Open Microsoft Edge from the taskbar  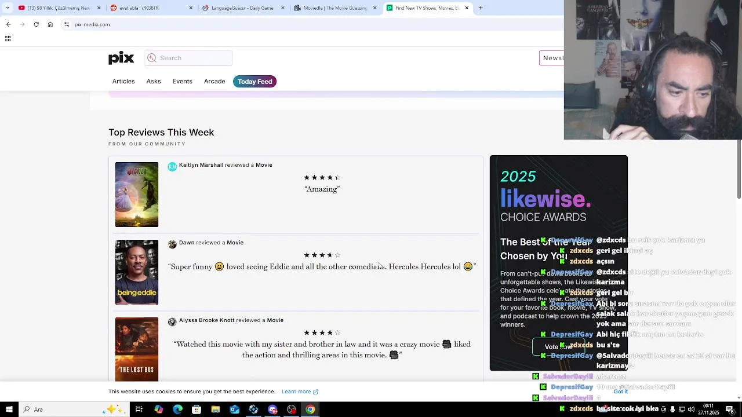177,409
